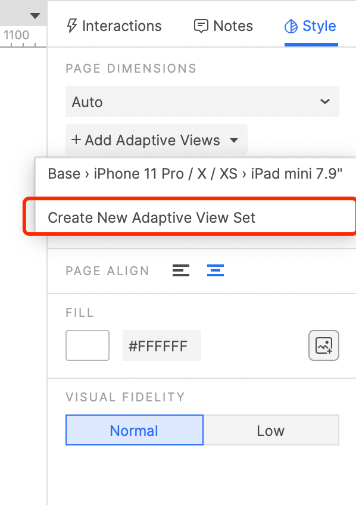This screenshot has height=505, width=356.
Task: Choose the Base › iPhone 11 Pro view set
Action: tap(195, 174)
